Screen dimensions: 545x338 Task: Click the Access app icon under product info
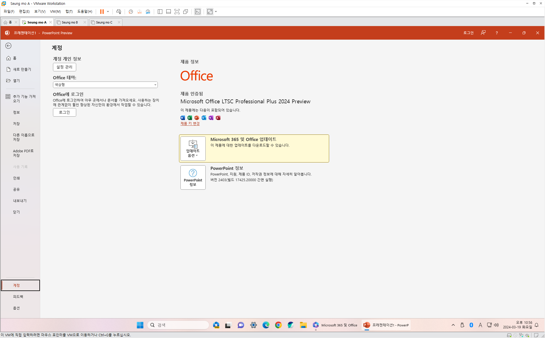coord(218,118)
